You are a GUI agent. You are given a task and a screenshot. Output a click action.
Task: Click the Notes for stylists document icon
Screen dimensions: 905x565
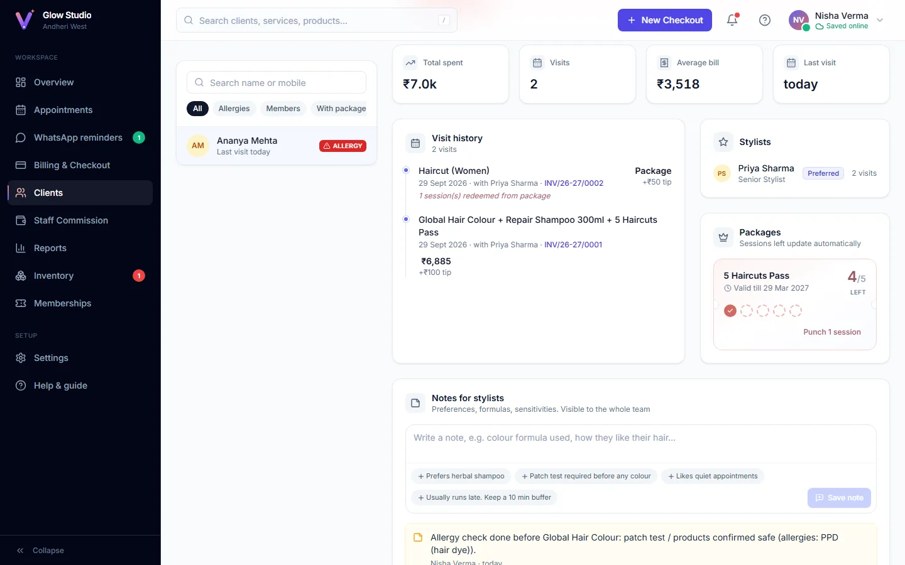pos(415,403)
